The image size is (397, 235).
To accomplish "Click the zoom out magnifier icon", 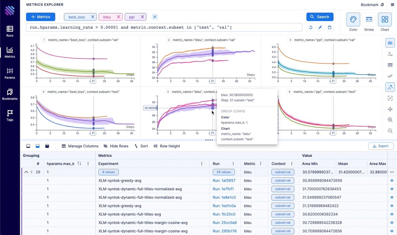I will pyautogui.click(x=390, y=131).
